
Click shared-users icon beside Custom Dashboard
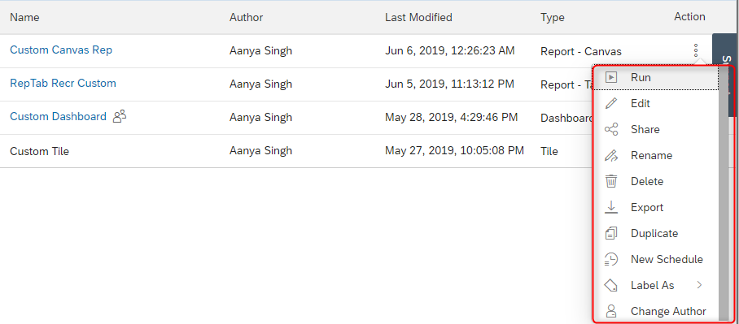point(120,116)
